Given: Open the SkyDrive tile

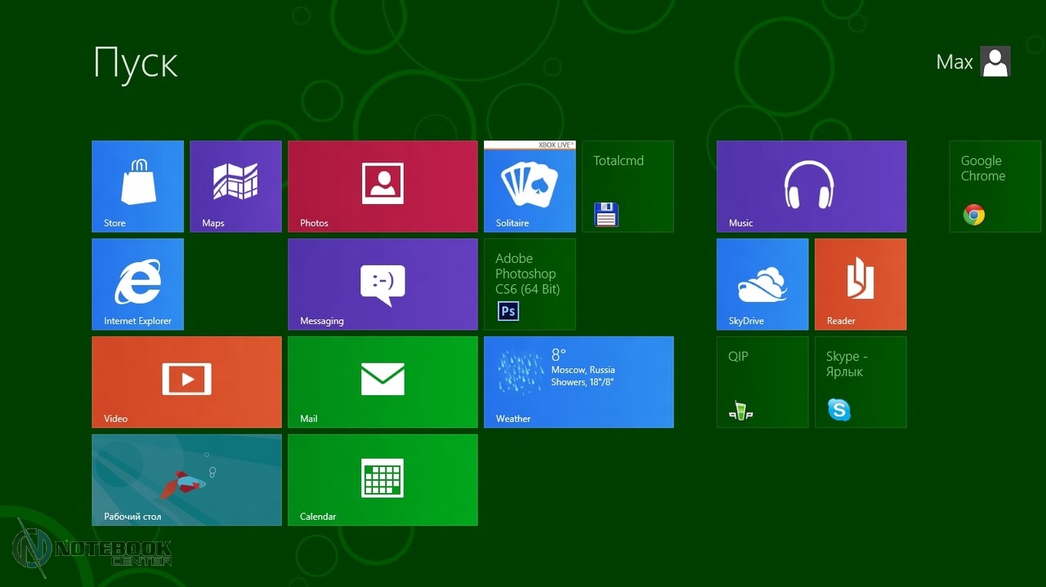Looking at the screenshot, I should click(762, 284).
